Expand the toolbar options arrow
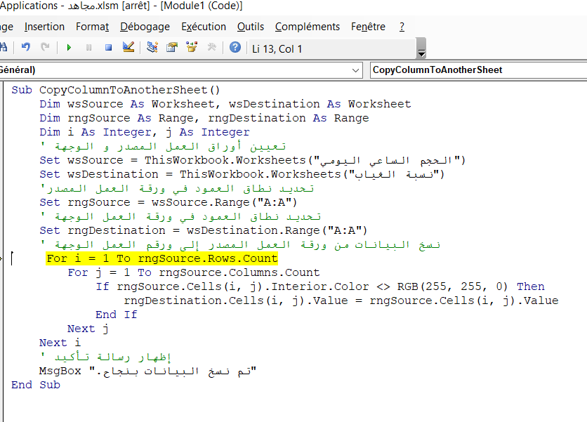 pos(421,53)
